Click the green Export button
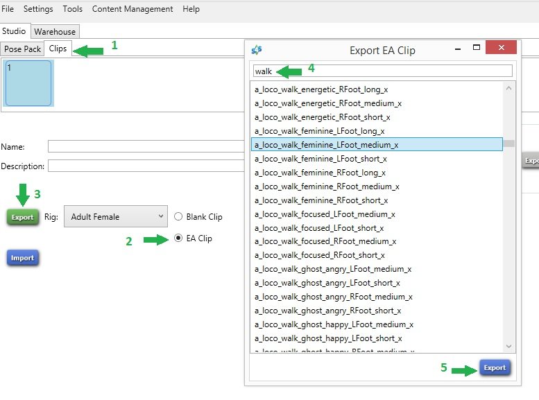The height and width of the screenshot is (400, 539). click(x=23, y=217)
